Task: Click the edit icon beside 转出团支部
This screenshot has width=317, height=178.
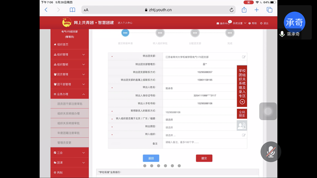Action: [244, 57]
